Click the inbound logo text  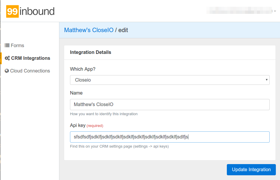click(x=37, y=11)
